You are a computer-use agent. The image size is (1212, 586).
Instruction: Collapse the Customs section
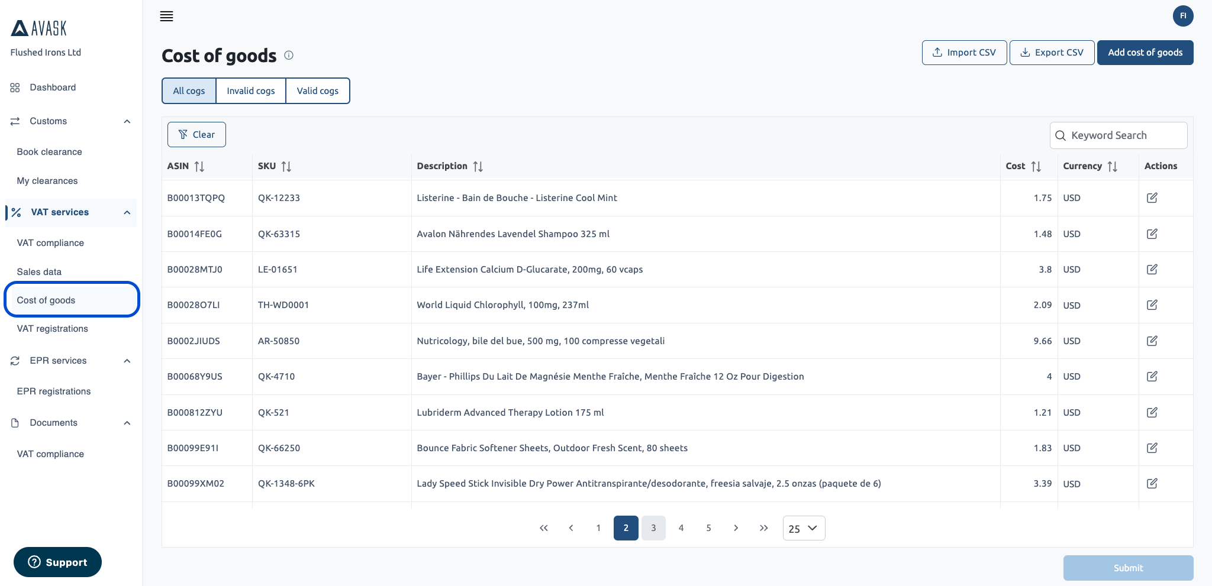pos(127,121)
